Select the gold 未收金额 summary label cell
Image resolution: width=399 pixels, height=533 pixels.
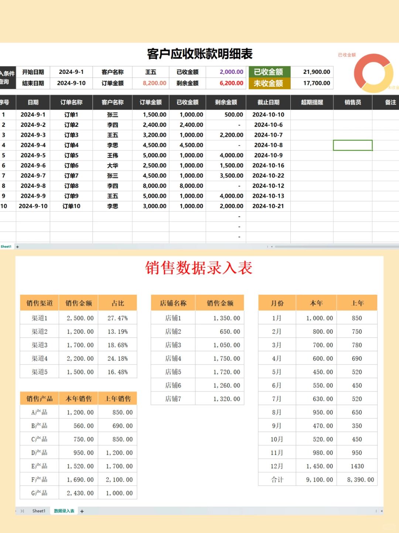(x=270, y=83)
